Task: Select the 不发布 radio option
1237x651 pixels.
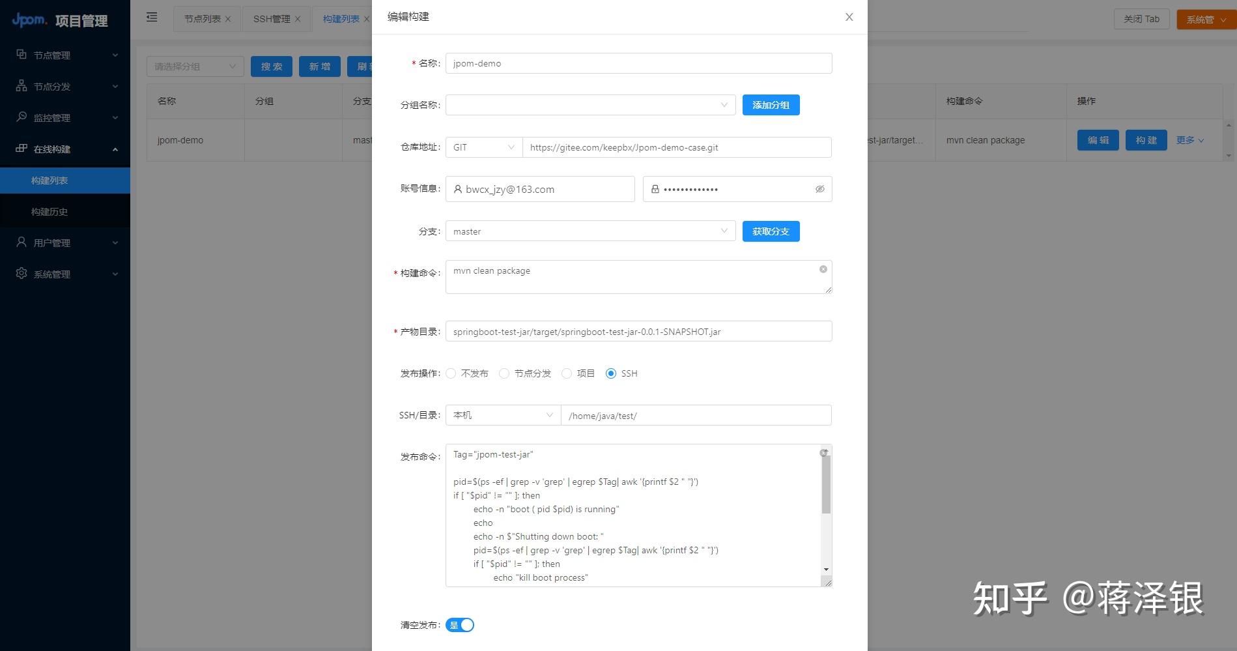Action: point(451,373)
